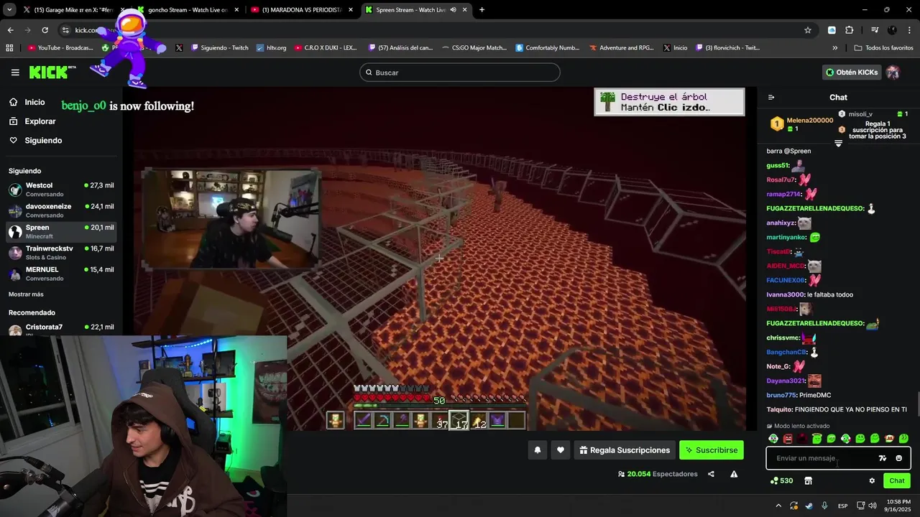Click the Suscribirse button
Viewport: 920px width, 517px height.
711,450
